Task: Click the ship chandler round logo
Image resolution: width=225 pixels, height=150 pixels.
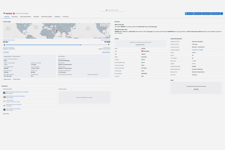Action: pos(4,110)
